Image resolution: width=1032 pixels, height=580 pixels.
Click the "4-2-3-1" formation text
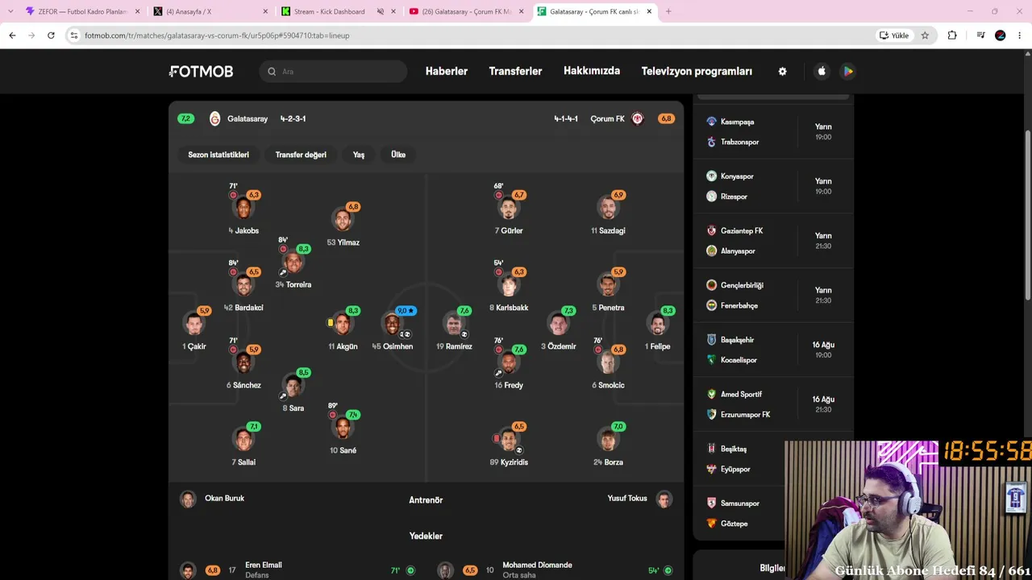tap(293, 119)
